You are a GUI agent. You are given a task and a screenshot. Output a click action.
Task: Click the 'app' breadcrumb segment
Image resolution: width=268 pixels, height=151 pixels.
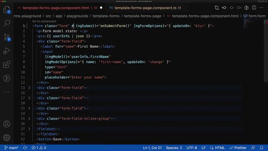click(x=59, y=16)
